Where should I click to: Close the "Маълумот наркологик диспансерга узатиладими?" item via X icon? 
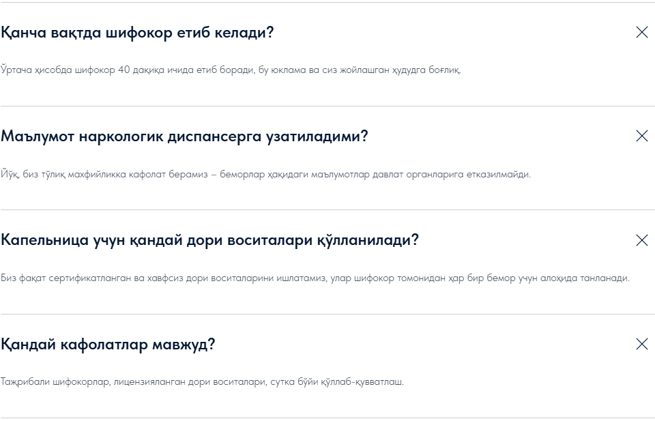[641, 136]
